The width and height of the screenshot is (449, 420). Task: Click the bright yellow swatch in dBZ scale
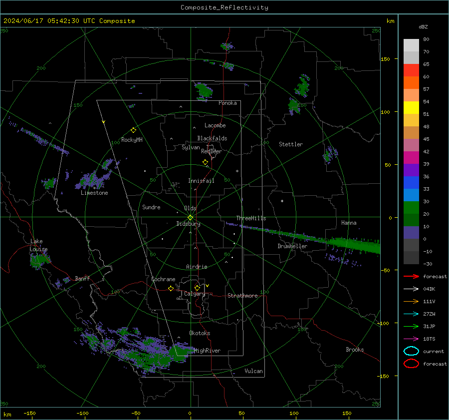click(411, 107)
